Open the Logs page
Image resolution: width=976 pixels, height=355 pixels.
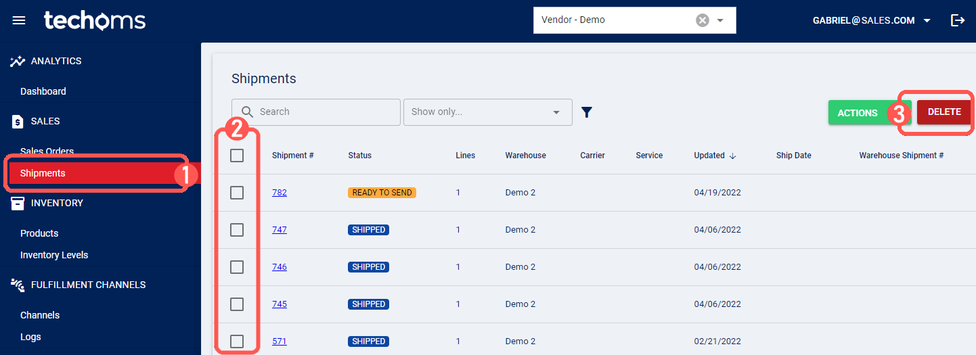point(30,337)
